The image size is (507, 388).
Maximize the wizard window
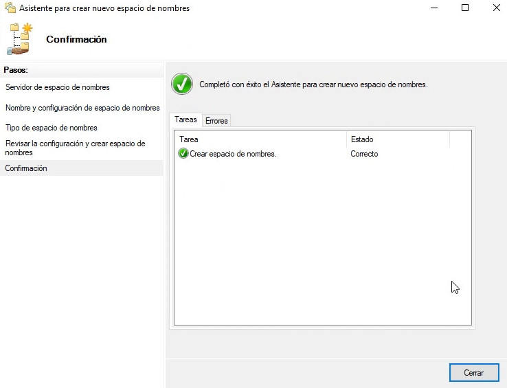click(x=465, y=8)
